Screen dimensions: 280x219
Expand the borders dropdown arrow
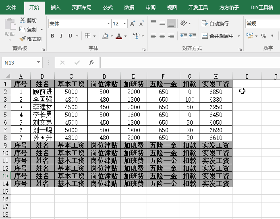coord(94,36)
